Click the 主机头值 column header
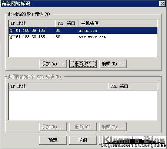 coord(118,23)
